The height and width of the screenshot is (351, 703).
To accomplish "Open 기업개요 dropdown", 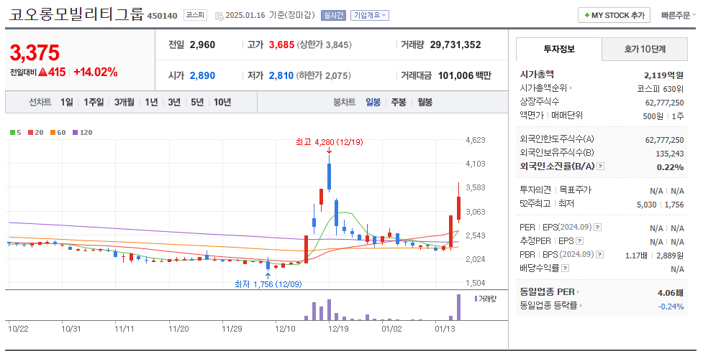I will [x=370, y=15].
